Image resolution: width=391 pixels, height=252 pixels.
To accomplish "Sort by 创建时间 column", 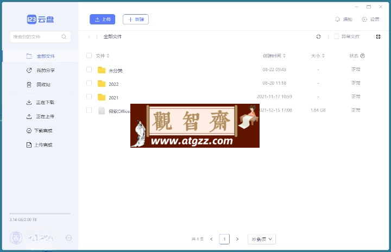I will [x=274, y=55].
